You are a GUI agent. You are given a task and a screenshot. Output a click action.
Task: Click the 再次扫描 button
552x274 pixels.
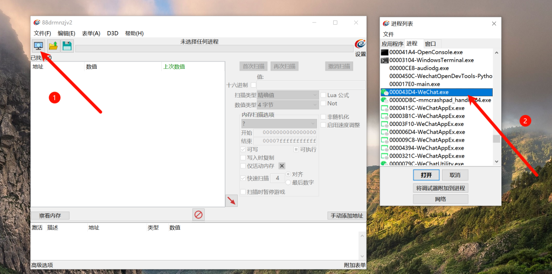[x=285, y=66]
